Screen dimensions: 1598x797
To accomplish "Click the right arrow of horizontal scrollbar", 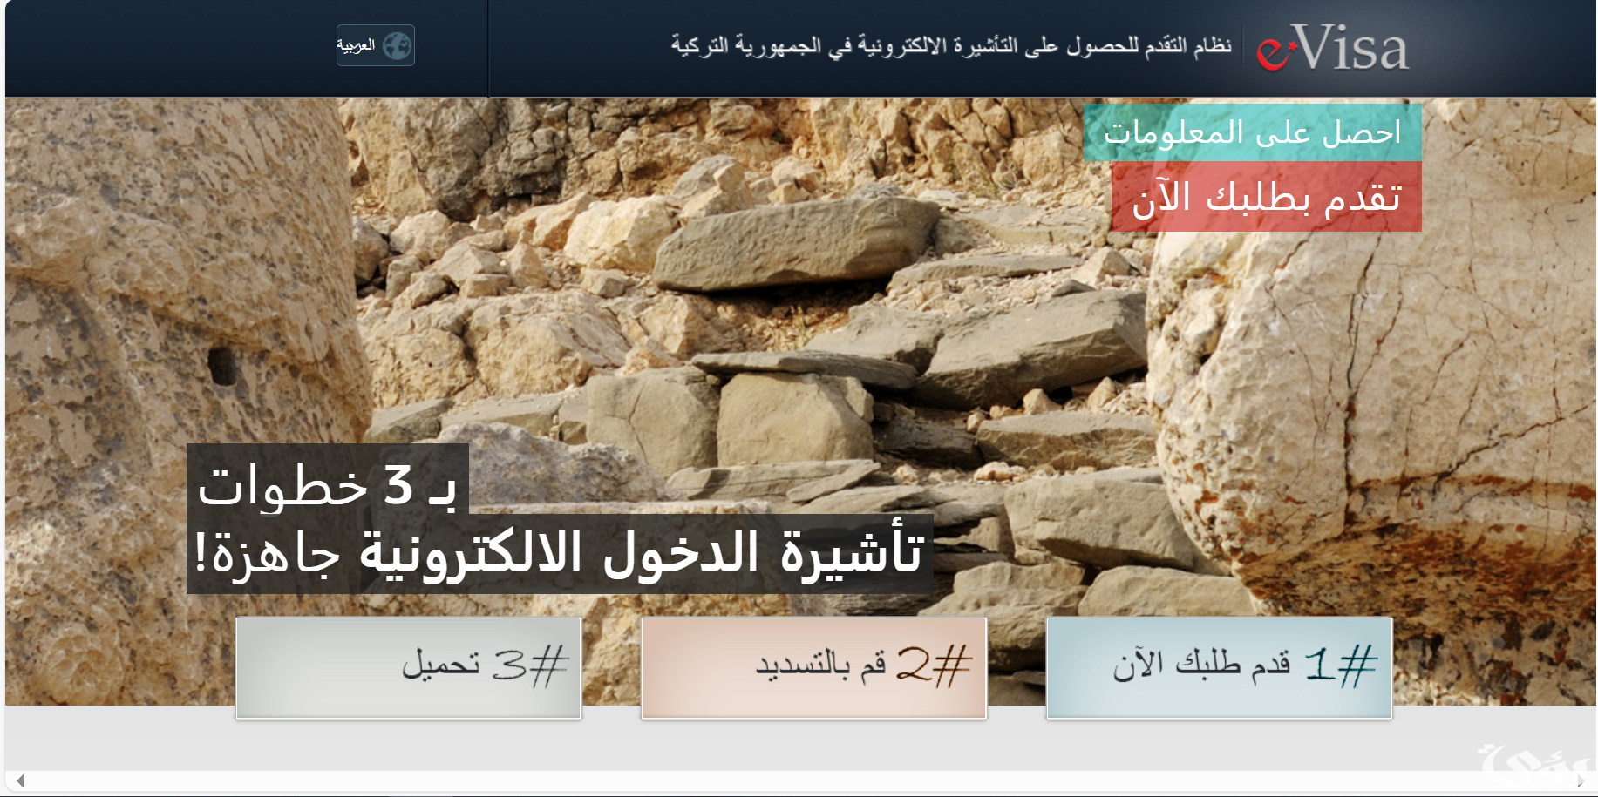I will tap(1581, 780).
